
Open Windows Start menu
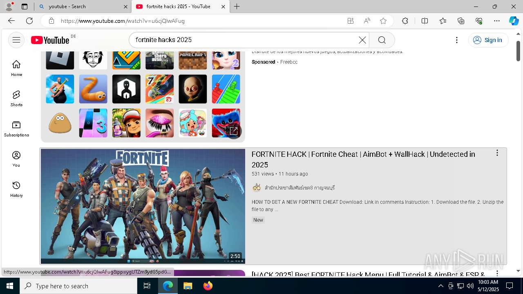click(10, 286)
